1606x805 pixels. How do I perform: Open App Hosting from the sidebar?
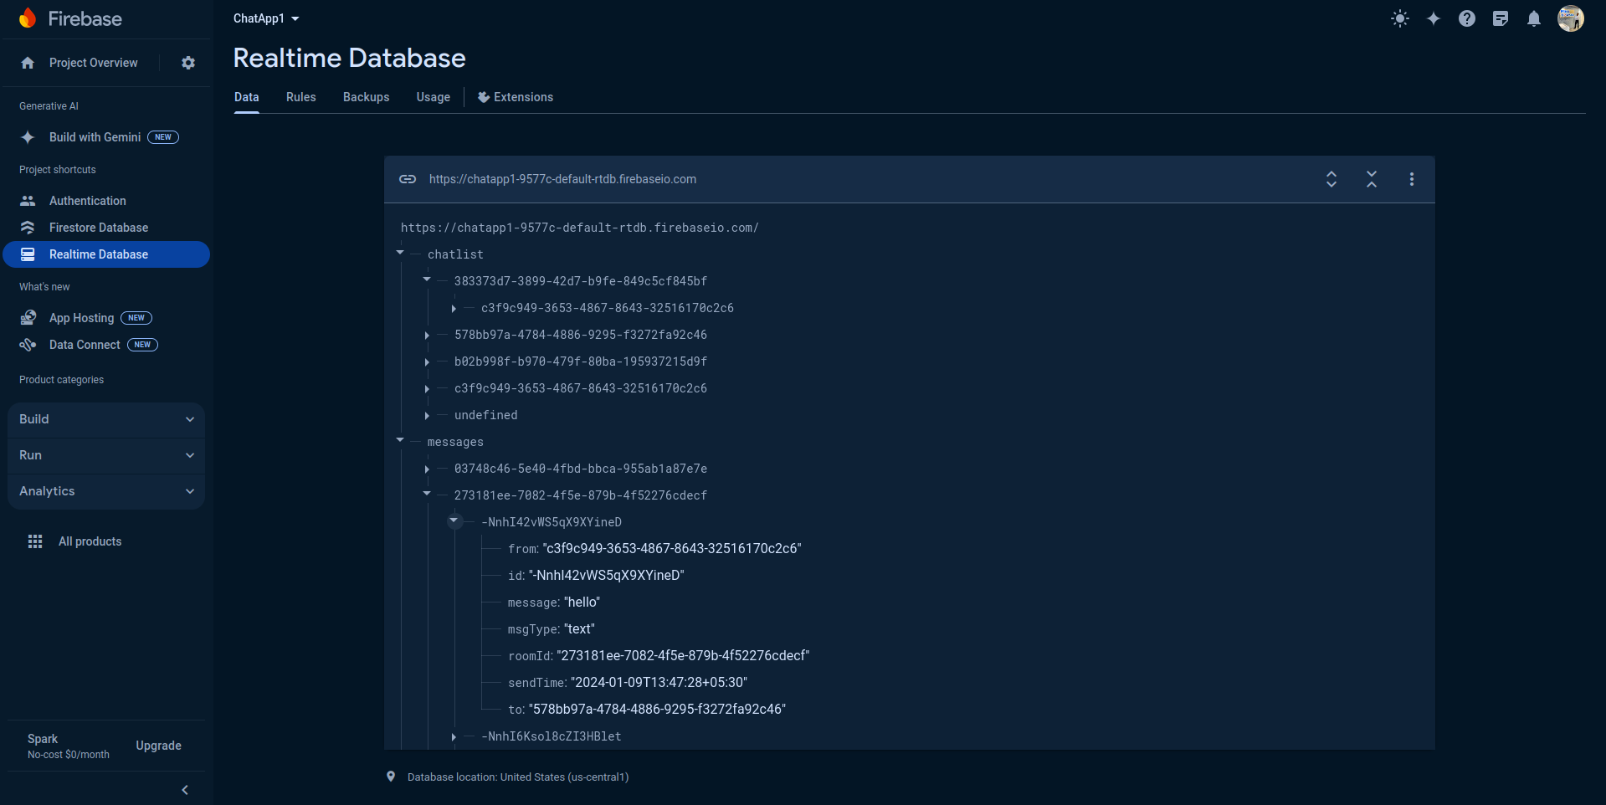click(80, 317)
